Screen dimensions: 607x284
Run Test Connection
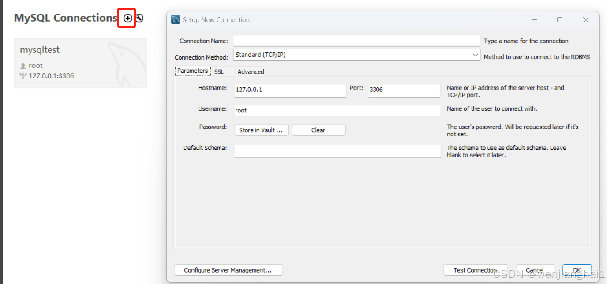(x=476, y=270)
